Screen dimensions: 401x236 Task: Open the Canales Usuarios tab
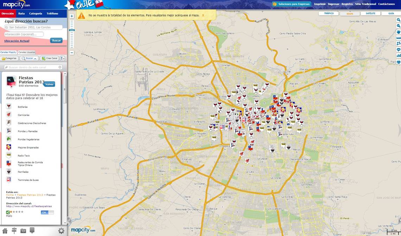(27, 52)
